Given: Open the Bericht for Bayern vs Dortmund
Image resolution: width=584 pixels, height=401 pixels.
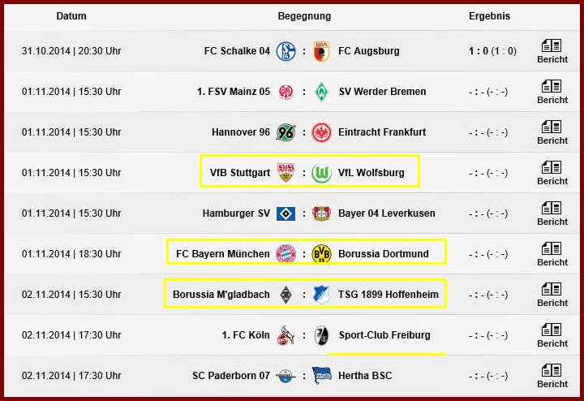Looking at the screenshot, I should (x=552, y=254).
